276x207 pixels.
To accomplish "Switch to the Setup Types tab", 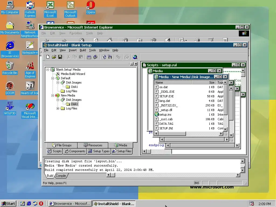I will coord(99,151).
